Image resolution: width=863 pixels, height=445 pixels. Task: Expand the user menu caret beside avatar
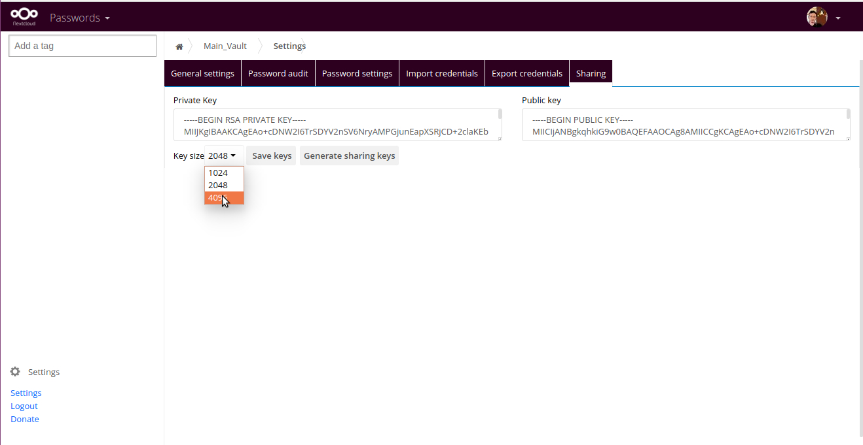pos(838,18)
